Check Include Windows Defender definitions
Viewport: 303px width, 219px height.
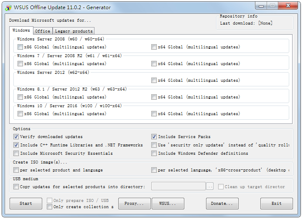click(154, 154)
